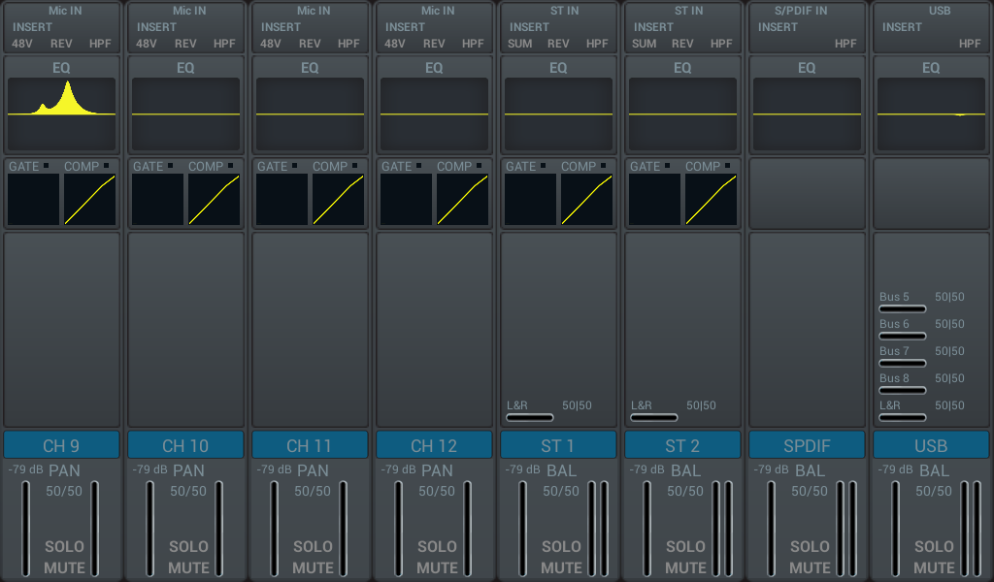Solo the USB channel
Viewport: 994px width, 582px height.
tap(934, 546)
